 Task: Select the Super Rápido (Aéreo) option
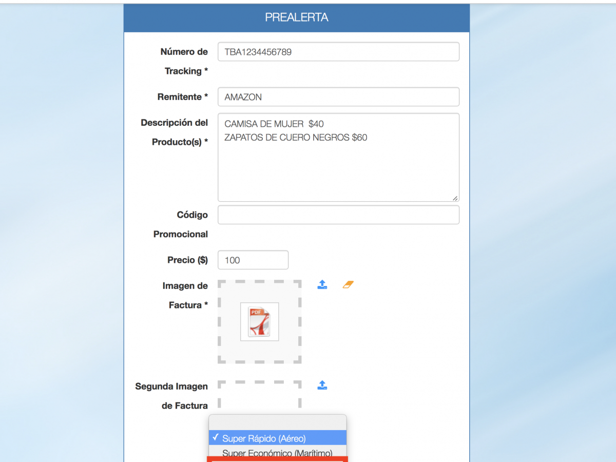click(x=277, y=438)
